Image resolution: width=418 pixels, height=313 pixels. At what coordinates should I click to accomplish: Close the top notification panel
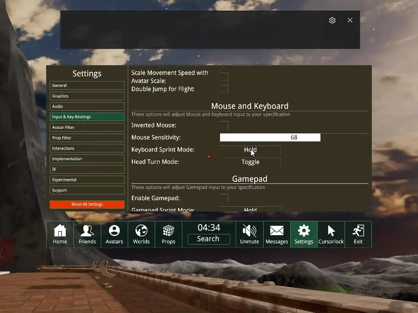(x=350, y=20)
